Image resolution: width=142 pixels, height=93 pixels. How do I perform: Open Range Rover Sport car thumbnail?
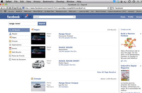click(38, 64)
